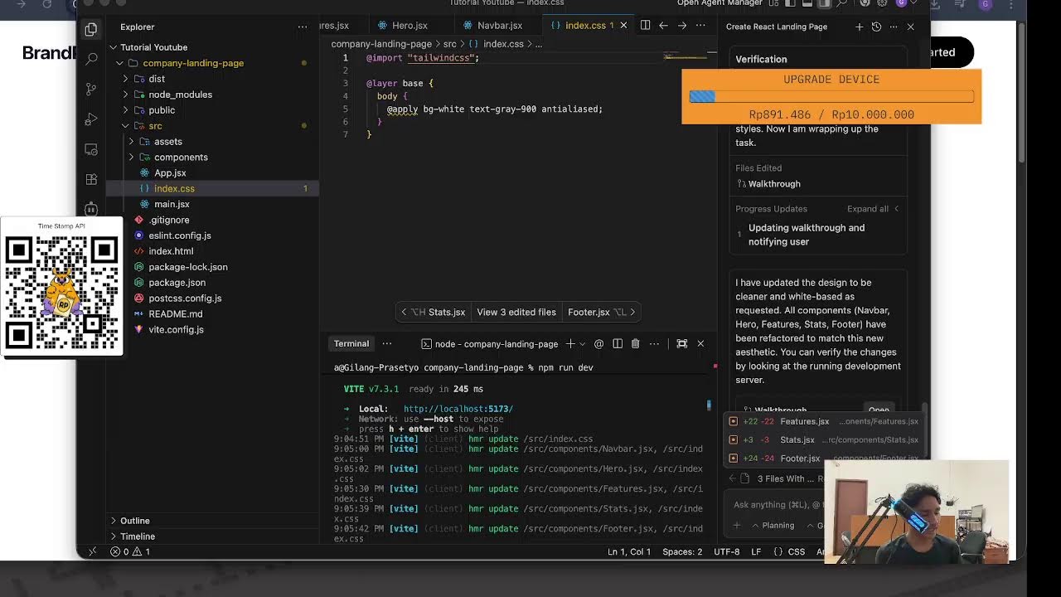
Task: Collapse the src folder
Action: [126, 126]
